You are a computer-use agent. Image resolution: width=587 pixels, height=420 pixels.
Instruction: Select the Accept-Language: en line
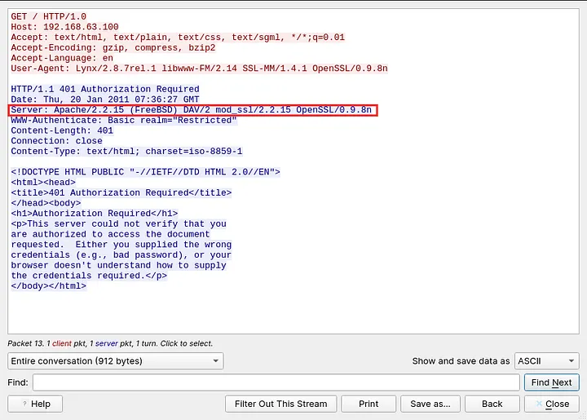[x=62, y=58]
